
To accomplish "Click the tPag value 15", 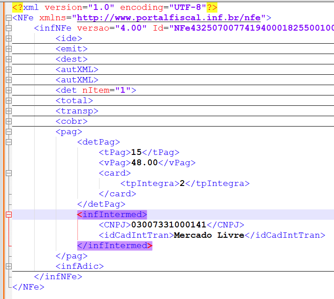I will pos(136,152).
